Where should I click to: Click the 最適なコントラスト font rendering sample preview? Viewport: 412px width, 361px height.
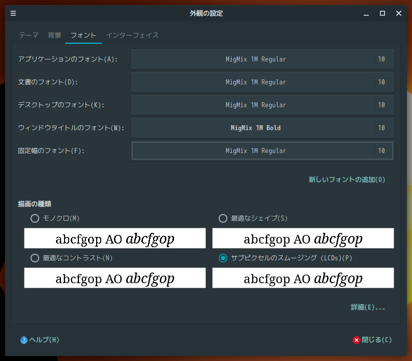pos(115,278)
